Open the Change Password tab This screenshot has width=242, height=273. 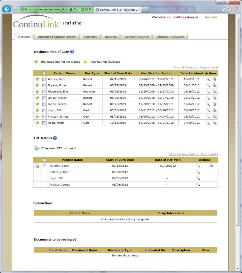(x=171, y=37)
